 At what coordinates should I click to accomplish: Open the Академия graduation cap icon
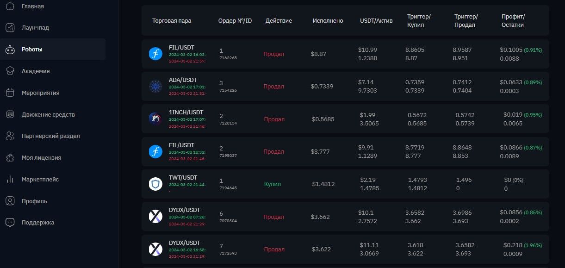pyautogui.click(x=10, y=71)
